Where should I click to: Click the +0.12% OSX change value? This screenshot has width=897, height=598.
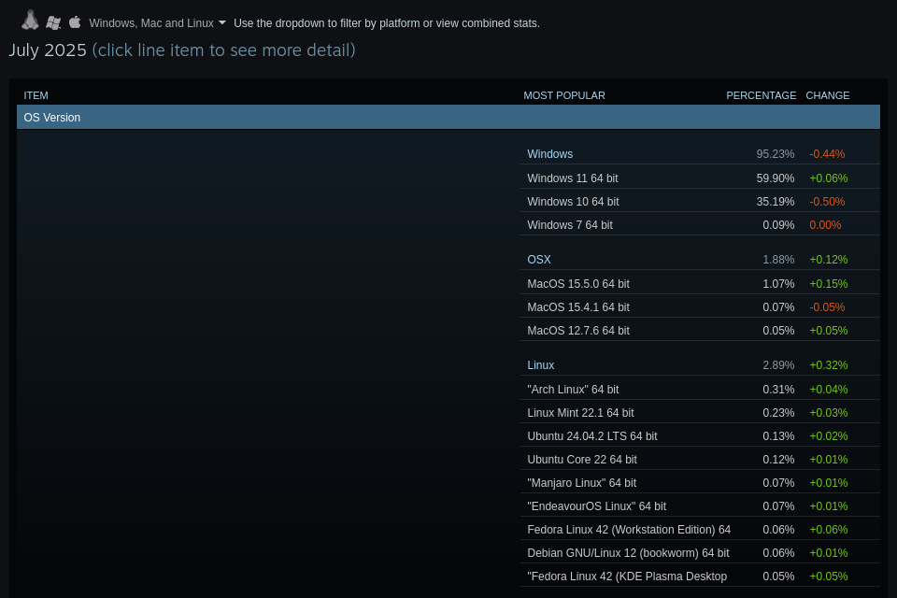(829, 260)
